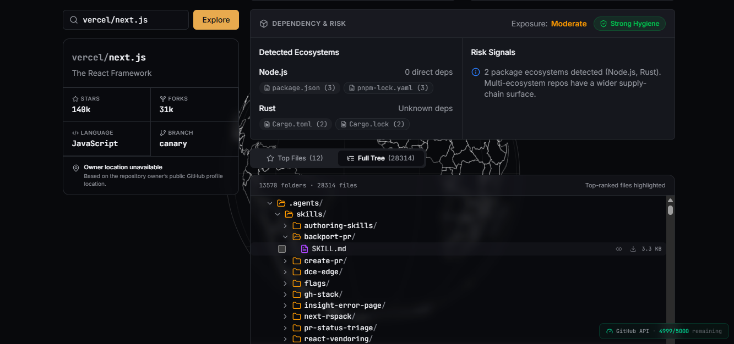Image resolution: width=734 pixels, height=344 pixels.
Task: Click the .agents folder icon
Action: (281, 203)
